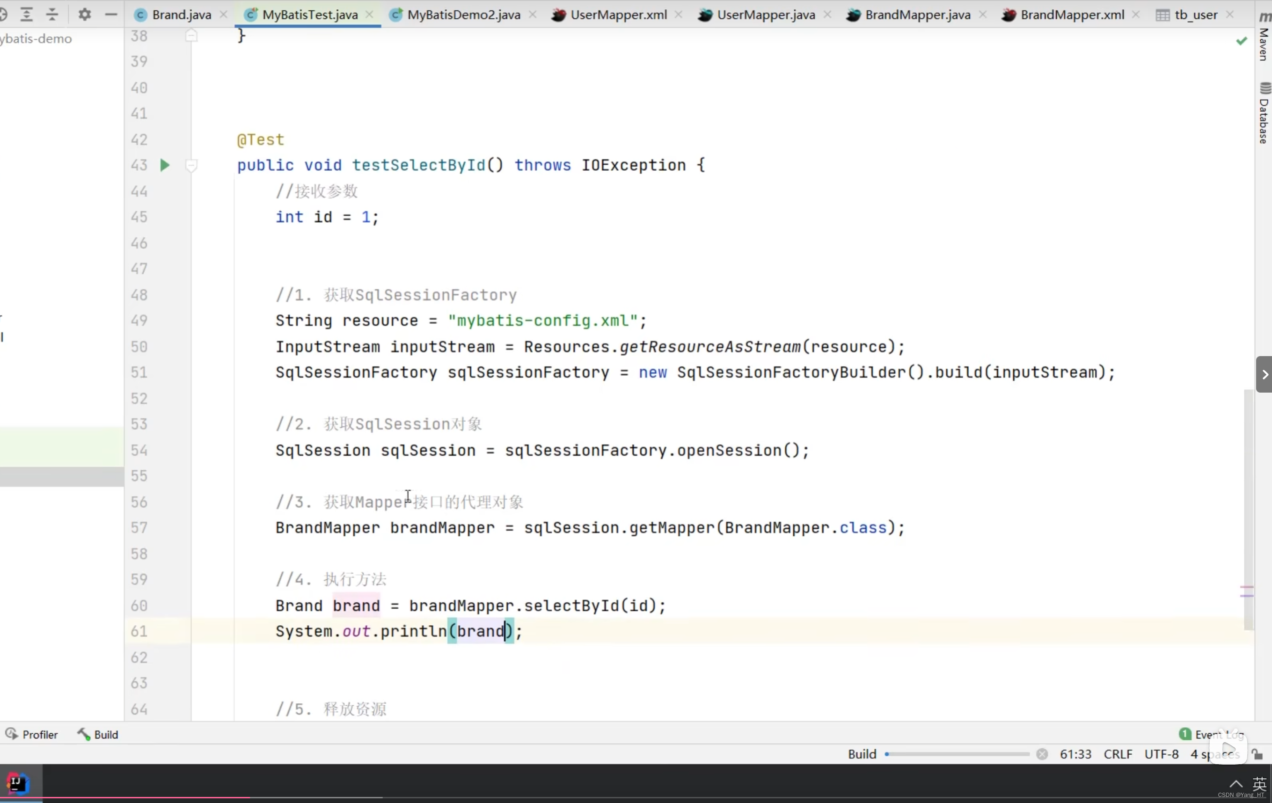The width and height of the screenshot is (1272, 803).
Task: Open the Build tool window
Action: 98,734
